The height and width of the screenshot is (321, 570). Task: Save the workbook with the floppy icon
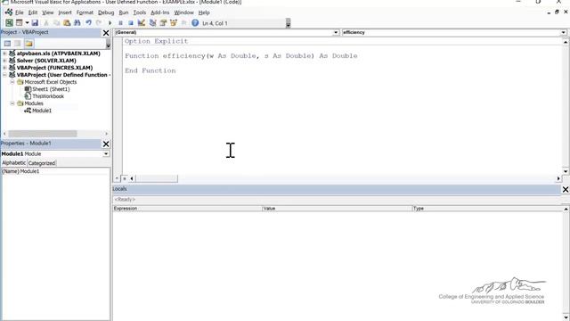(35, 23)
